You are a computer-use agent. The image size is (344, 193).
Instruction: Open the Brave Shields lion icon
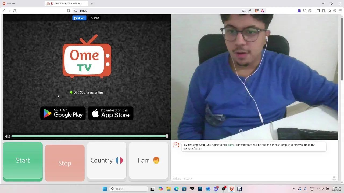click(256, 11)
